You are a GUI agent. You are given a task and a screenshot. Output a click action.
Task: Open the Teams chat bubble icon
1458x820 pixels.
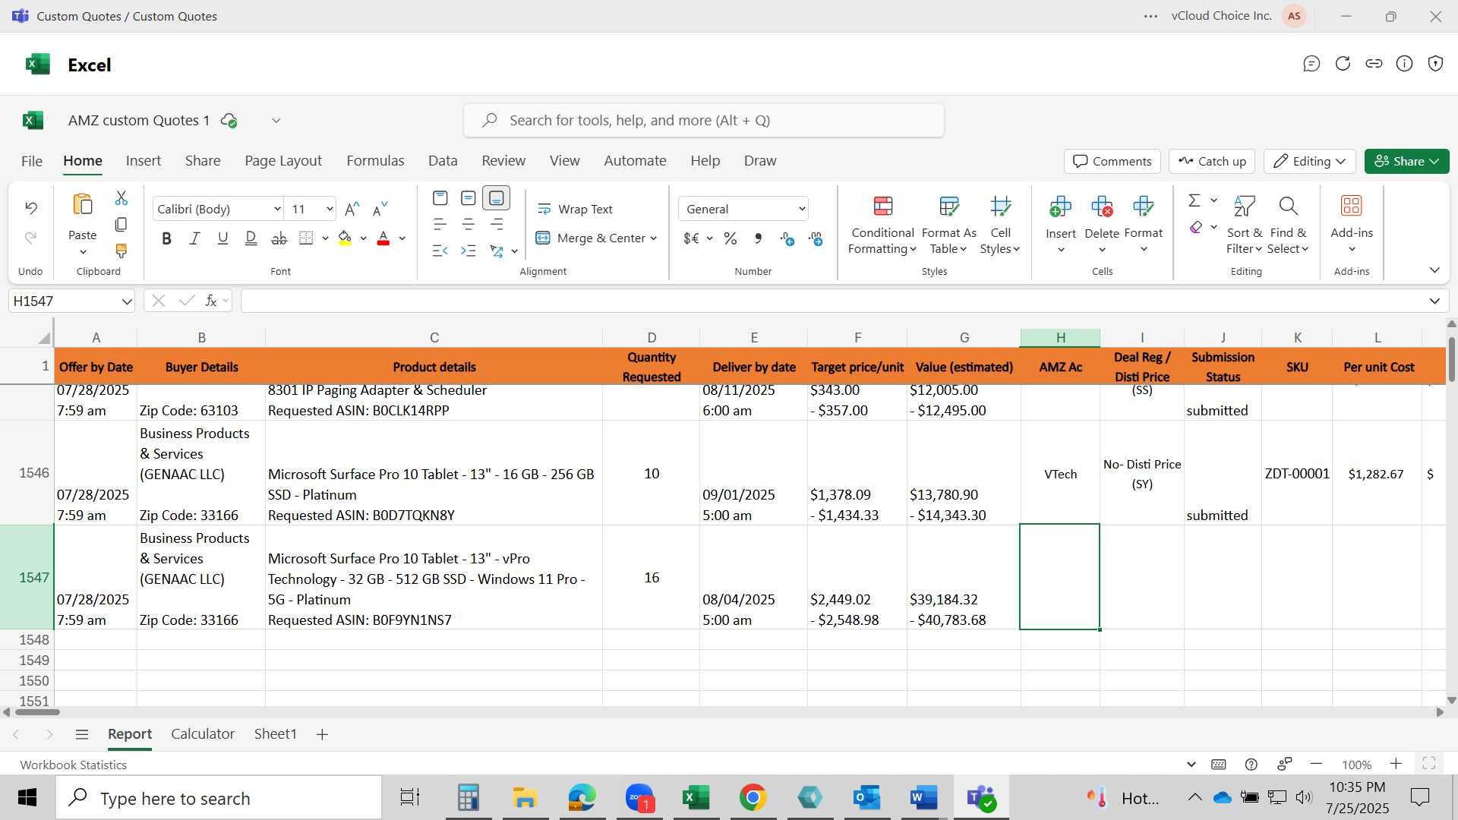1311,64
